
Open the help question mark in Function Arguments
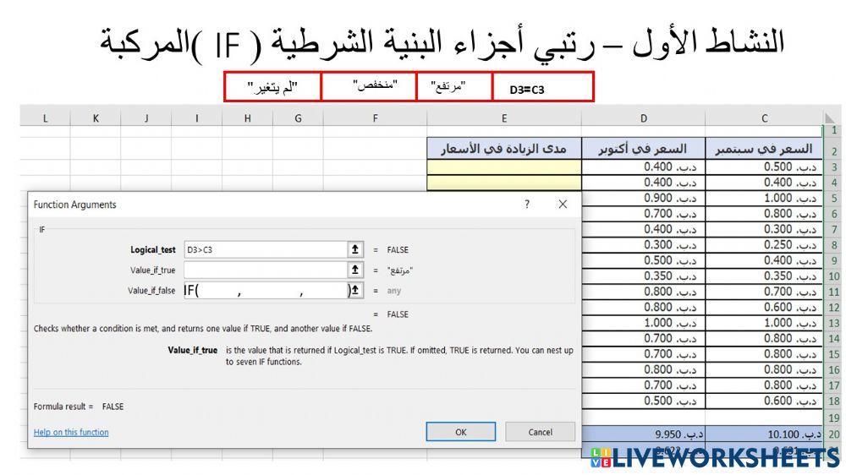tap(527, 204)
